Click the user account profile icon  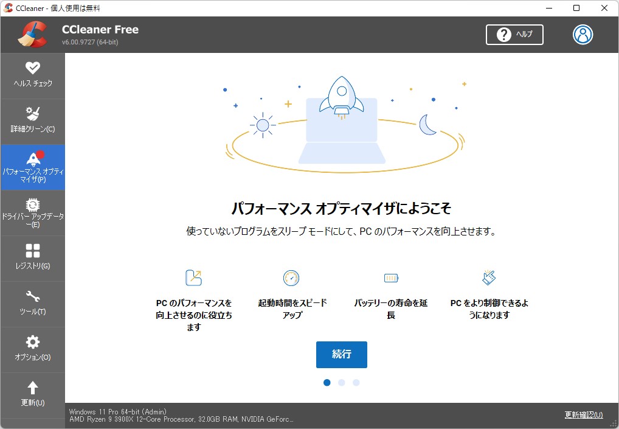tap(583, 35)
